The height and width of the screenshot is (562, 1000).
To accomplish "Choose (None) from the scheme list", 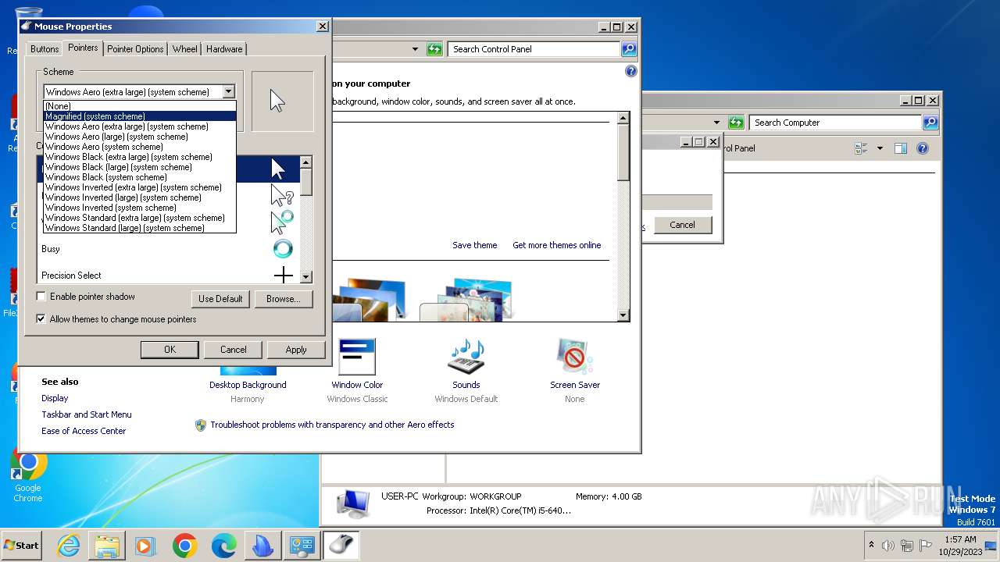I will click(139, 106).
